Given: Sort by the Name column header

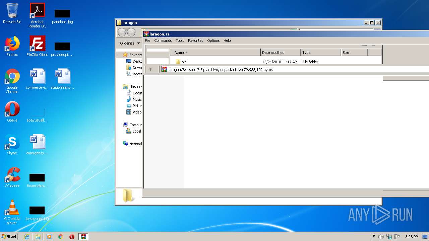Looking at the screenshot, I should [215, 53].
